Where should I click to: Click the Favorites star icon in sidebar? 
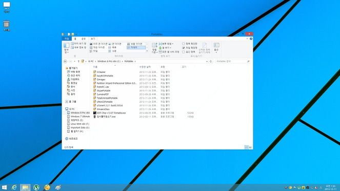[x=67, y=68]
